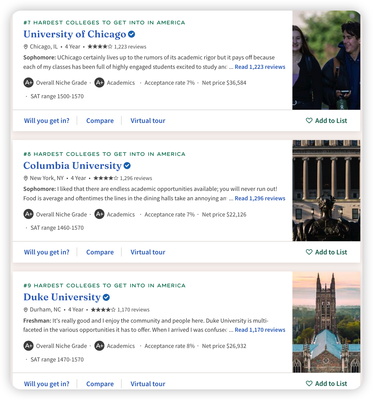Click verified badge beside University of Chicago
Viewport: 373px width, 400px height.
[132, 34]
